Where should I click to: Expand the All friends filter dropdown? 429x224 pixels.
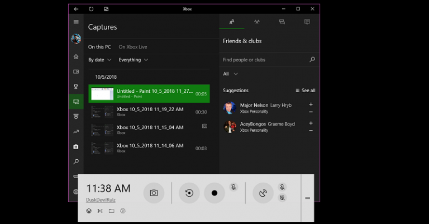click(x=230, y=74)
